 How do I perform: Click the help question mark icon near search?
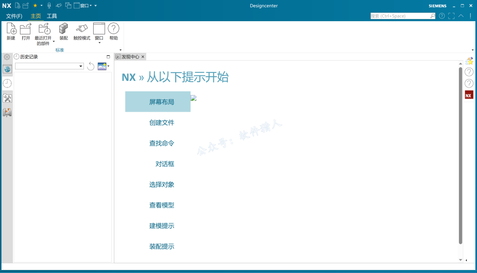tap(442, 16)
